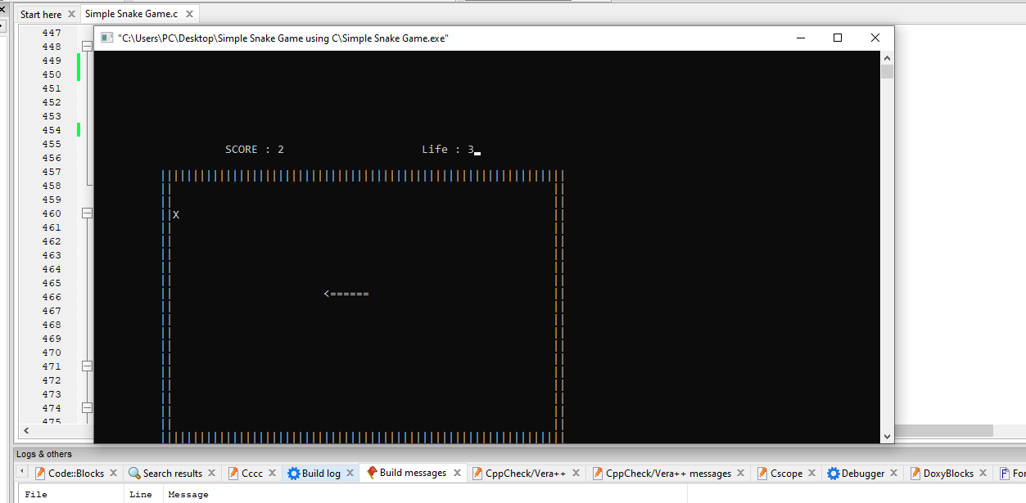Click the Message column header
The height and width of the screenshot is (503, 1026).
click(x=188, y=494)
